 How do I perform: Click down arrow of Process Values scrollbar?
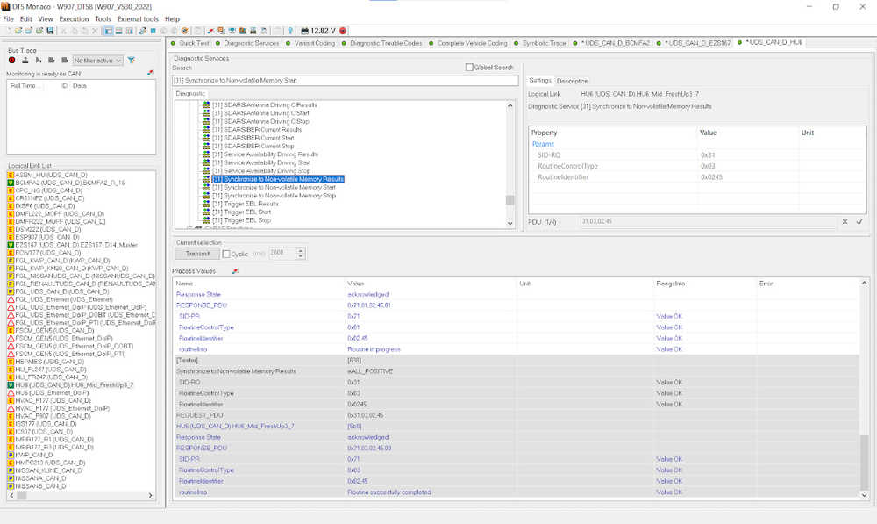pos(864,494)
